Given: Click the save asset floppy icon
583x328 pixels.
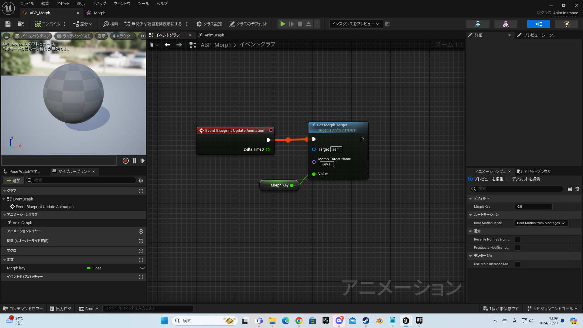Looking at the screenshot, I should click(x=8, y=24).
